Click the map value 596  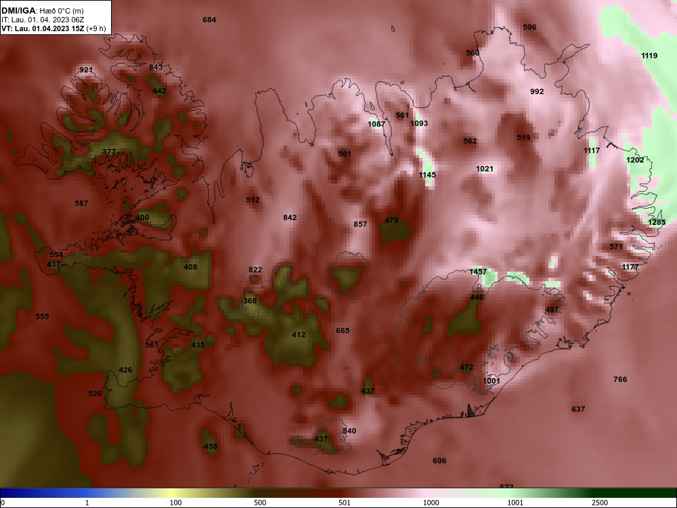[x=530, y=27]
